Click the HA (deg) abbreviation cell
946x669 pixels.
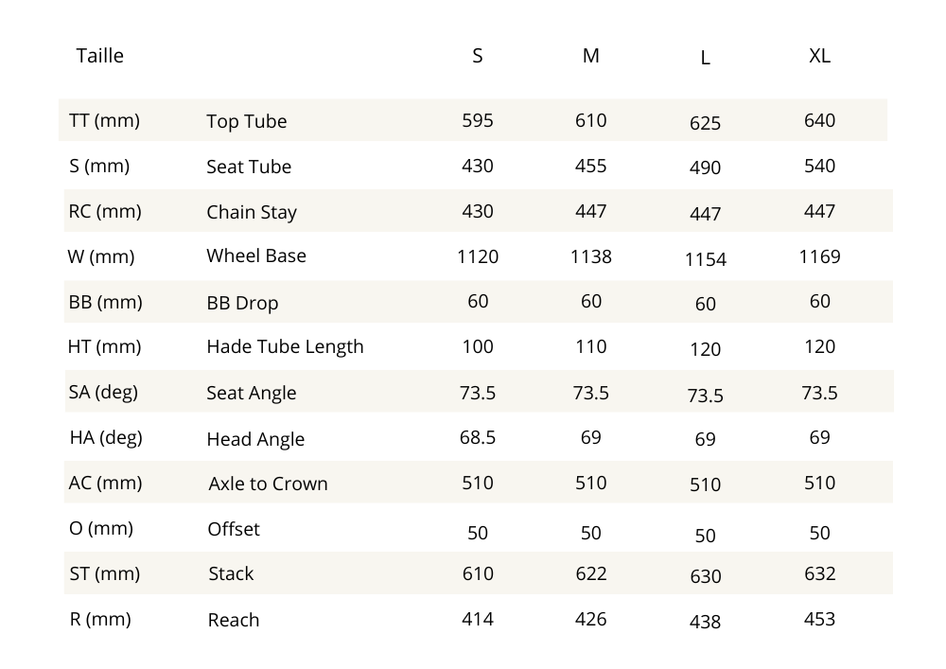pyautogui.click(x=107, y=437)
